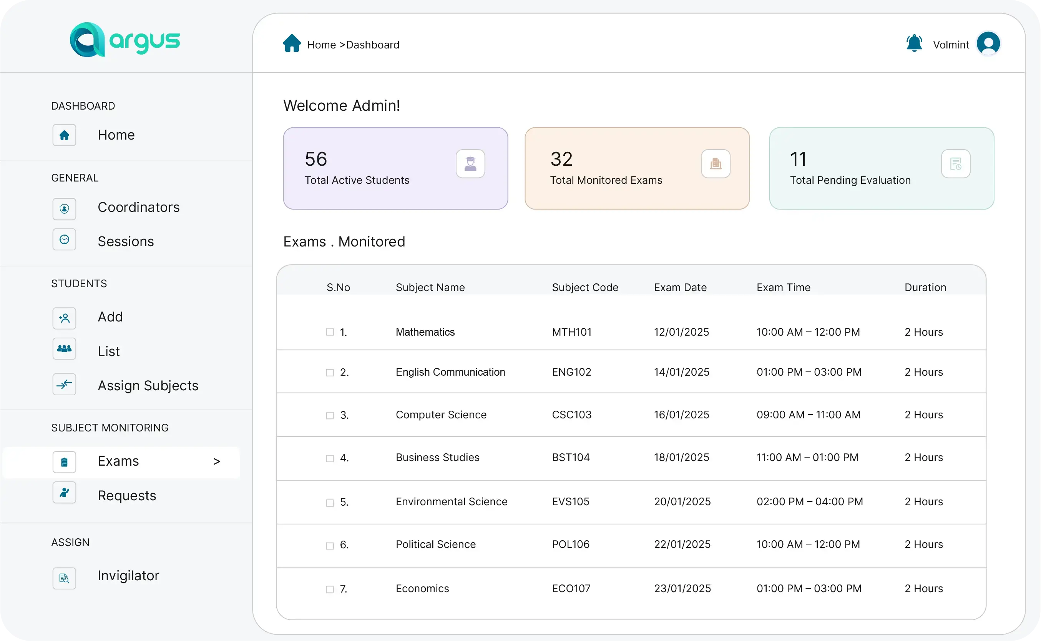Click the graduate icon on Active Students card
Screen dimensions: 1041x641
tap(470, 164)
